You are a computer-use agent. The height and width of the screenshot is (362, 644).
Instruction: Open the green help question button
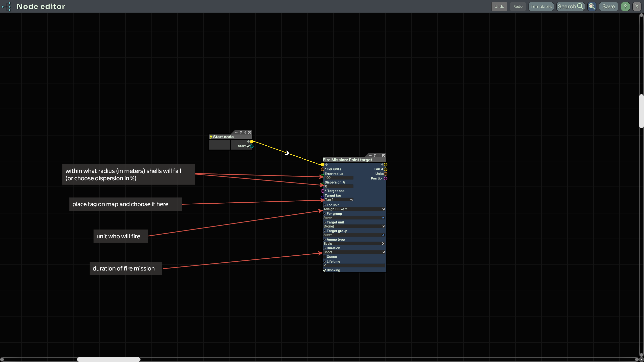pos(625,7)
